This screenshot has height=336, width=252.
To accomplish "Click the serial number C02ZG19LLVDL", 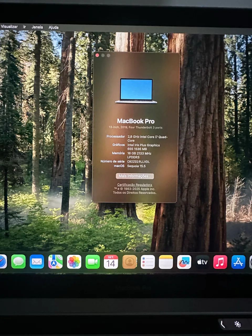I will tap(138, 162).
